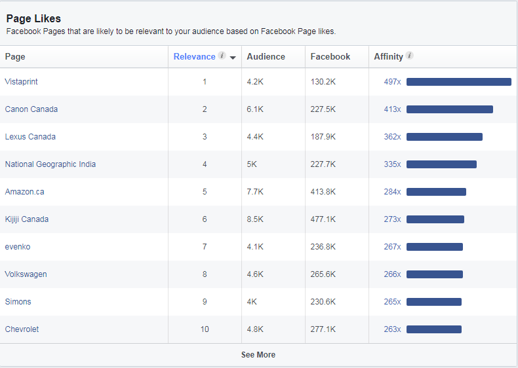
Task: Sort by Facebook column header
Action: [330, 57]
